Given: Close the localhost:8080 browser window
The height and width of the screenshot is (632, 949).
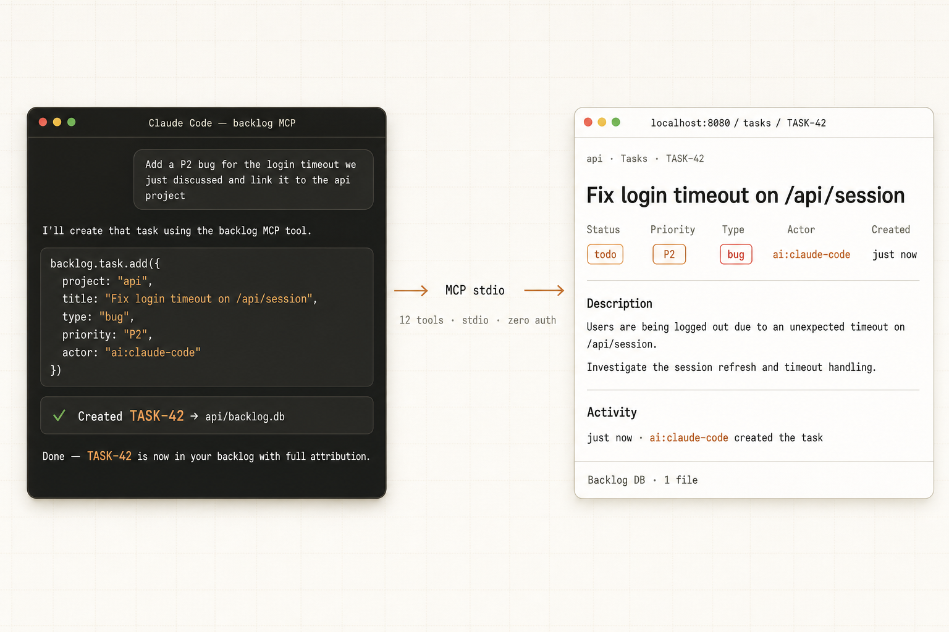Looking at the screenshot, I should [588, 122].
